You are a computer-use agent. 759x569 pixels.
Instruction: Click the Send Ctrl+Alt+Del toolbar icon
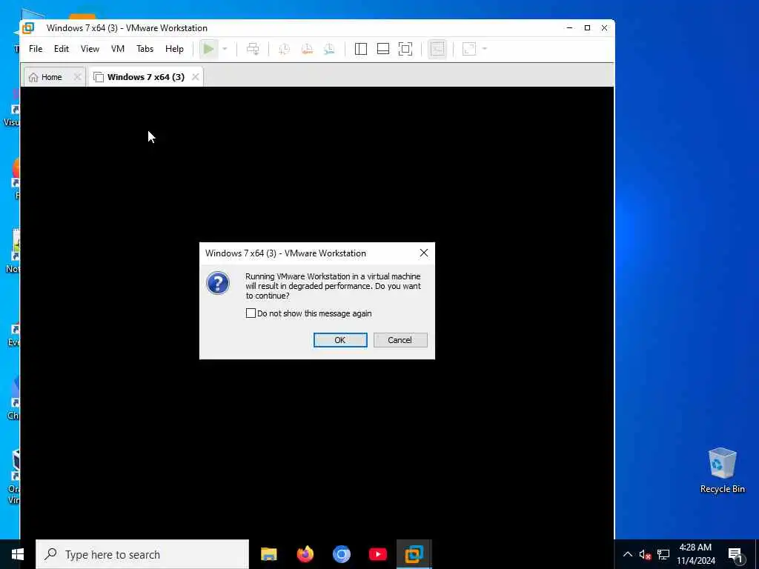click(x=253, y=49)
